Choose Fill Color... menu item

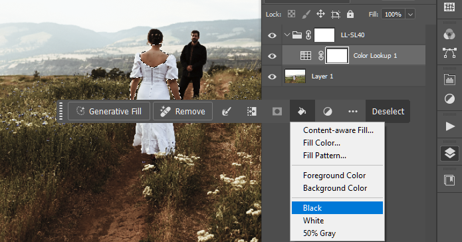(338, 143)
